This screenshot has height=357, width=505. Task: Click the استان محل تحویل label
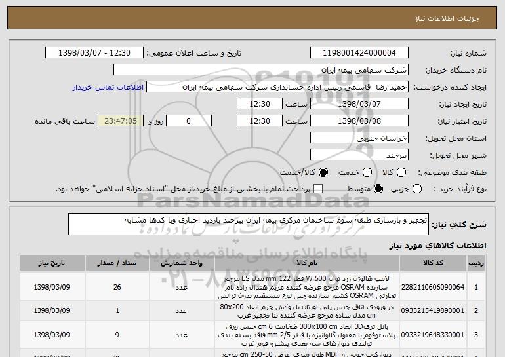[456, 139]
